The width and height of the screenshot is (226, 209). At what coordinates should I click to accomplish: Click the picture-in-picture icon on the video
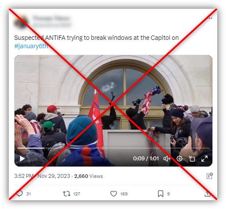click(x=192, y=159)
